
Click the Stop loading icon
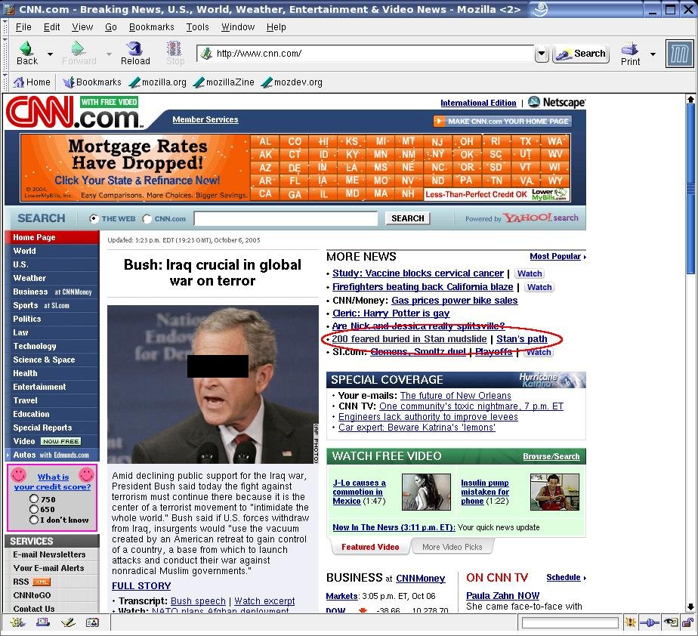(x=174, y=48)
